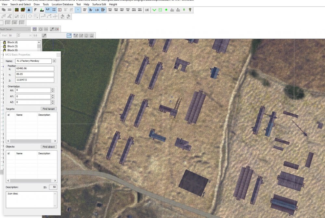The width and height of the screenshot is (325, 218).
Task: Click the question mark help icon
Action: (x=190, y=10)
